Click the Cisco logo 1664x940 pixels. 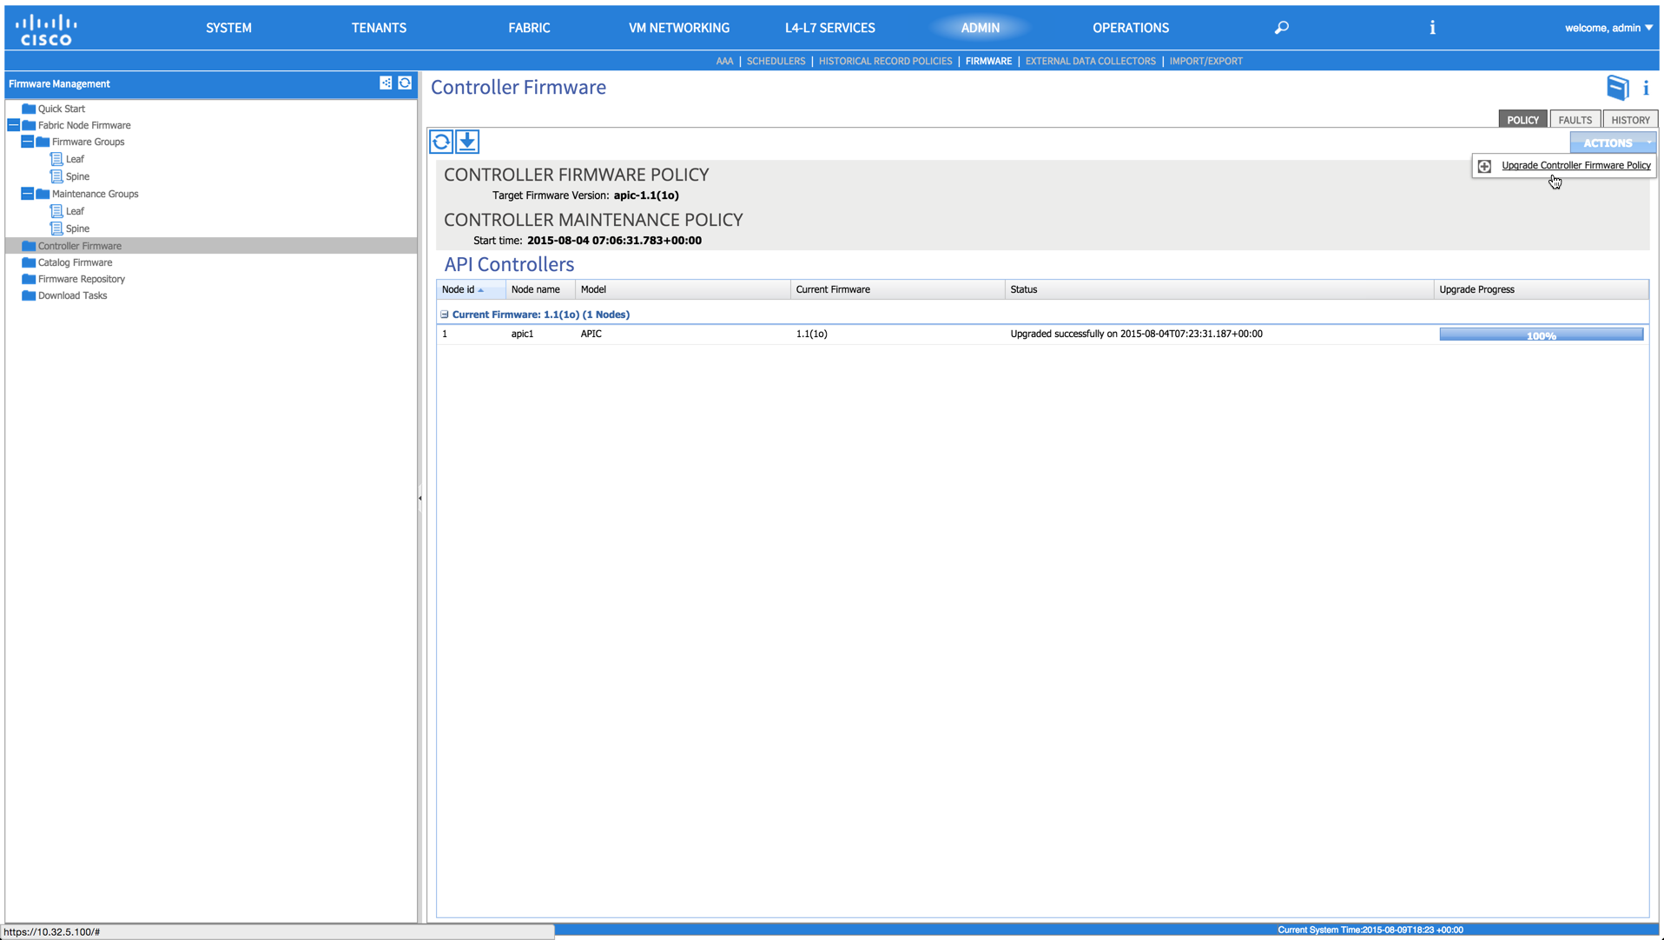pyautogui.click(x=46, y=29)
